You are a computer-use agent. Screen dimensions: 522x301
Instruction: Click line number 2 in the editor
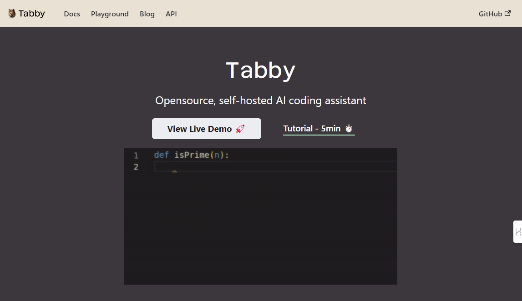(x=136, y=167)
